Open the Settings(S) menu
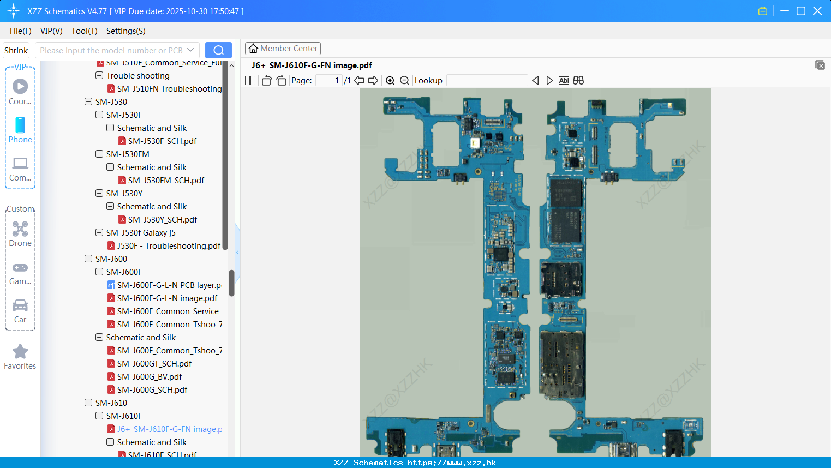831x468 pixels. (x=126, y=31)
